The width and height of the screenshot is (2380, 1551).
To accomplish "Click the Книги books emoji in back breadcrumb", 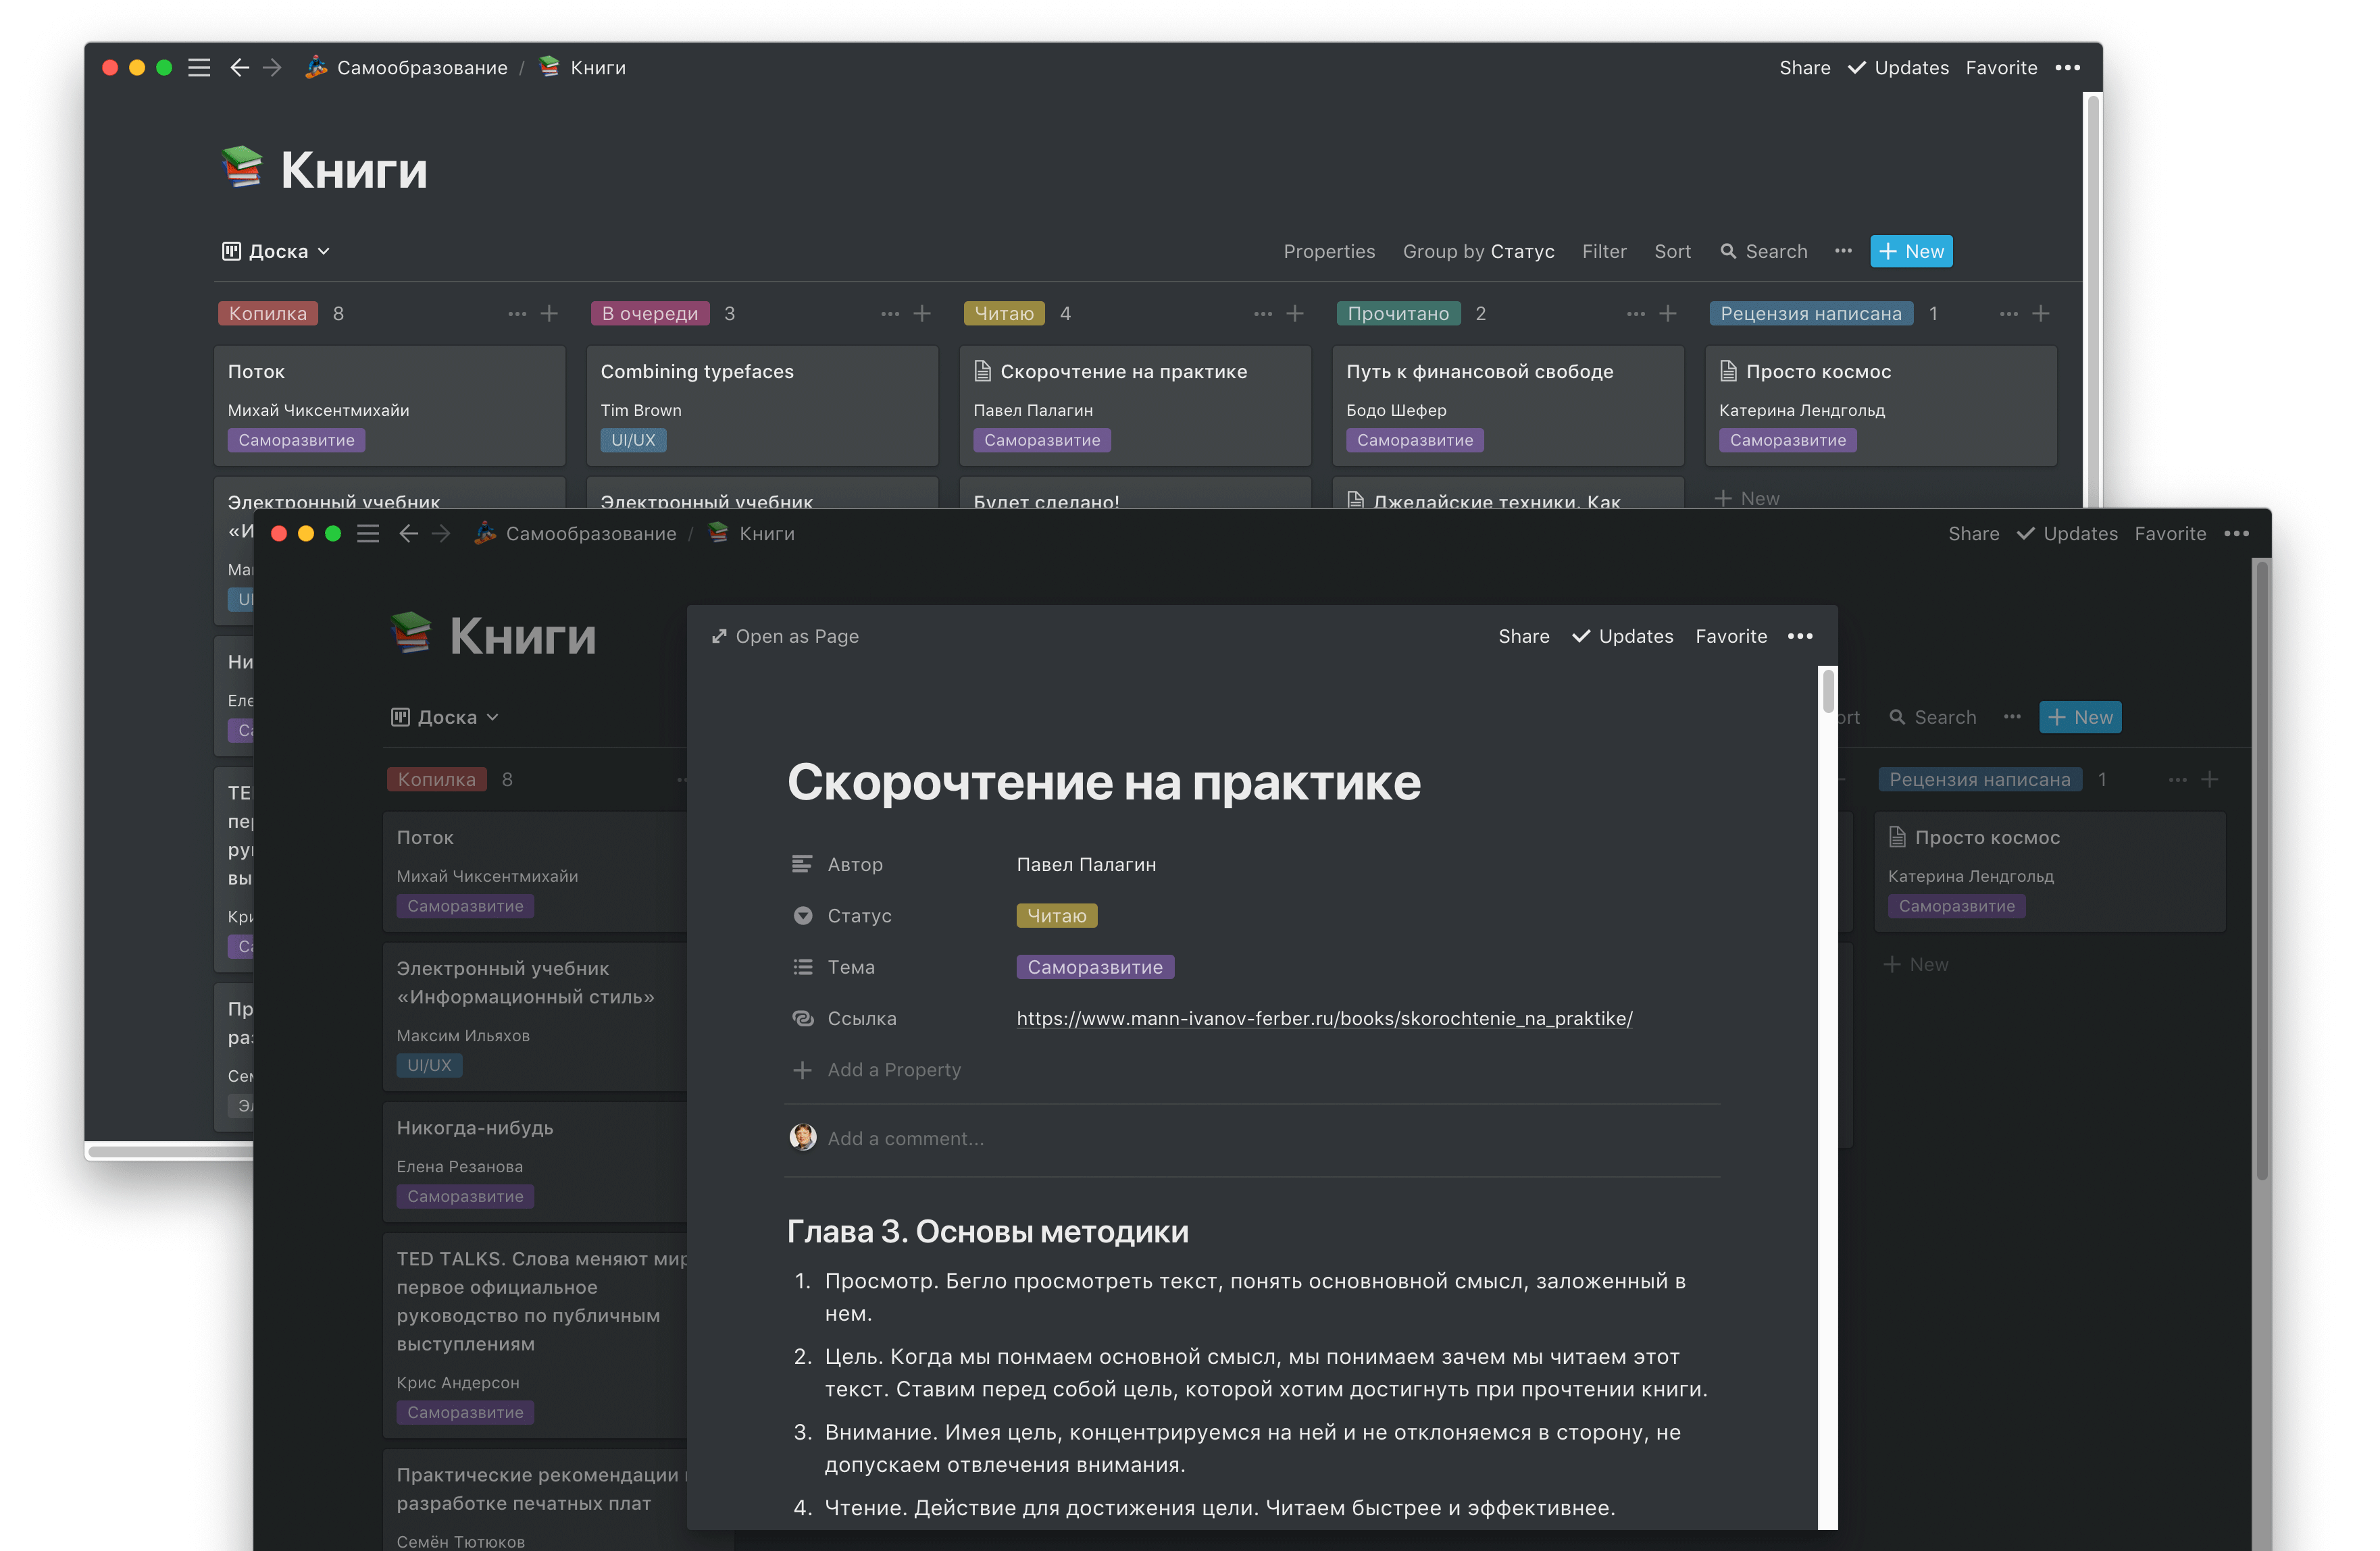I will (549, 67).
